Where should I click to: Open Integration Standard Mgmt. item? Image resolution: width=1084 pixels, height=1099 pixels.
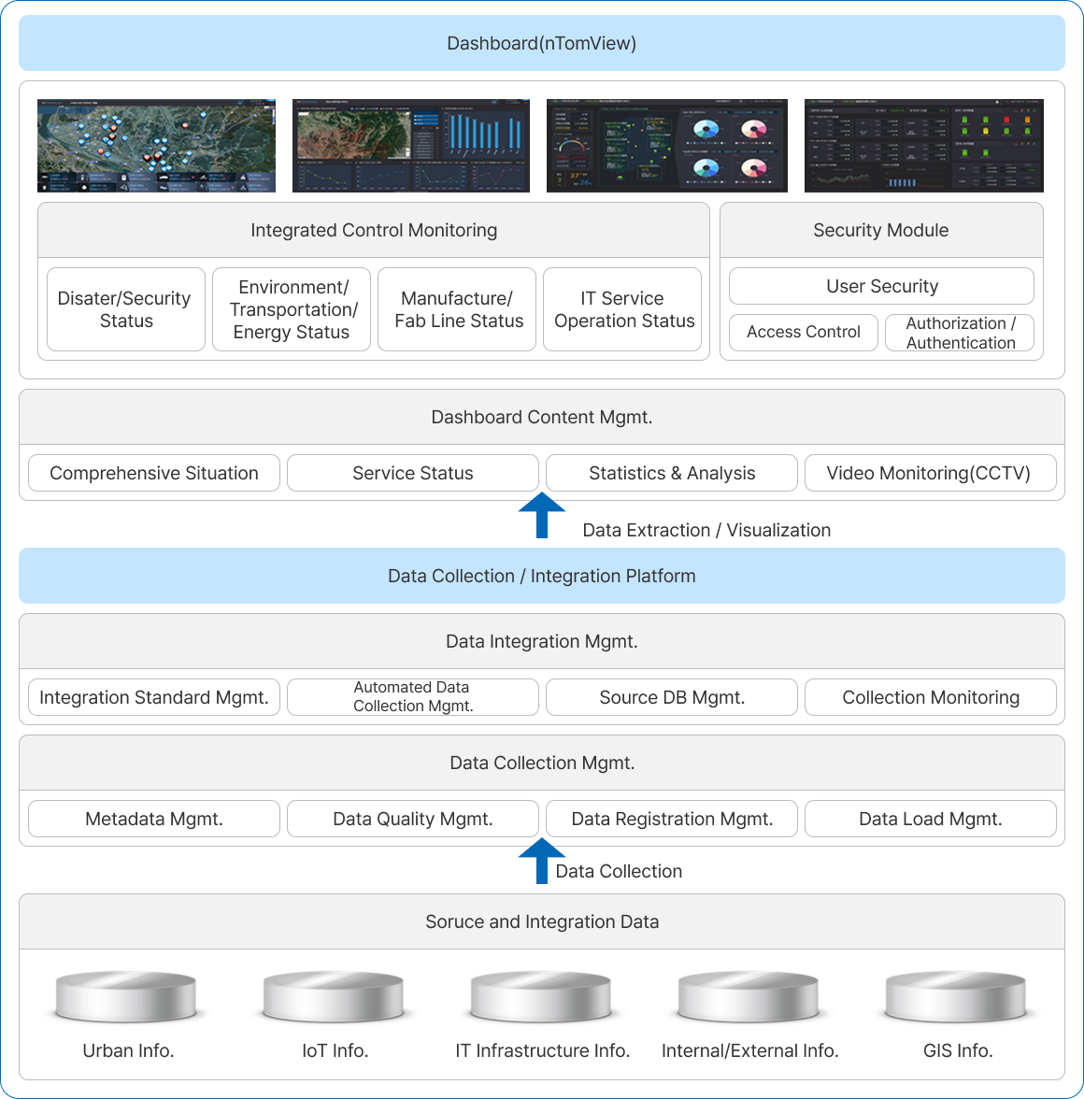tap(154, 697)
